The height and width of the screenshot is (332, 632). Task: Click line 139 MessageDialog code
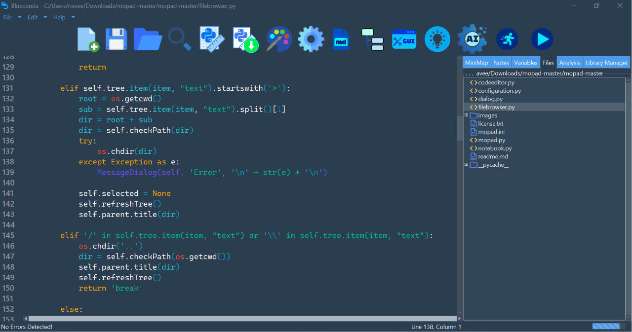coord(212,173)
